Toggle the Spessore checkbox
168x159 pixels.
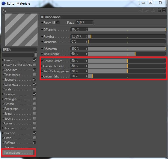pos(35,79)
